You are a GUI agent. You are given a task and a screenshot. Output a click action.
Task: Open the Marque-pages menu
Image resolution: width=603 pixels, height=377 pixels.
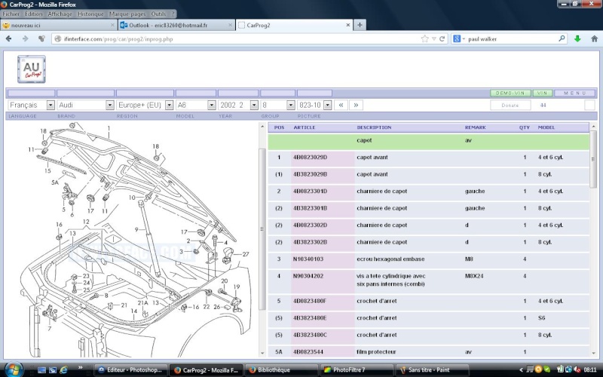point(127,14)
